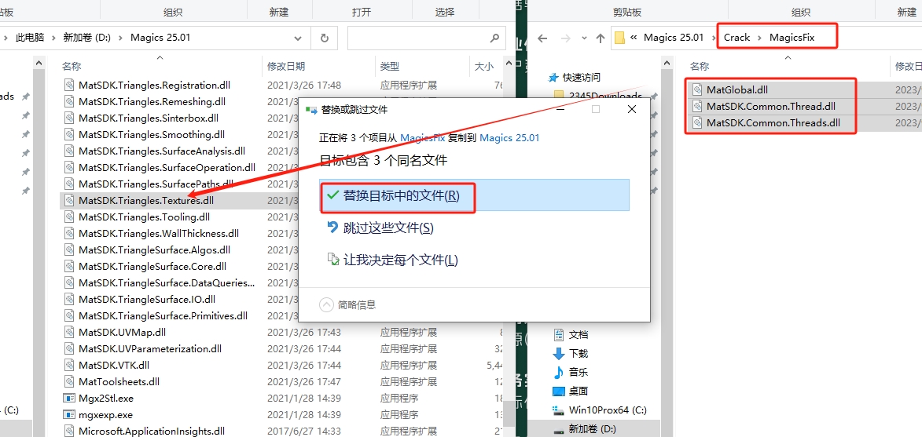Go back using the right window's back arrow
Screen dimensions: 922x437
tap(542, 38)
